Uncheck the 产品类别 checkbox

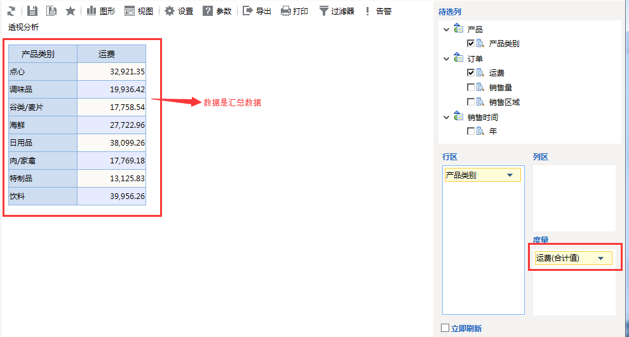471,43
